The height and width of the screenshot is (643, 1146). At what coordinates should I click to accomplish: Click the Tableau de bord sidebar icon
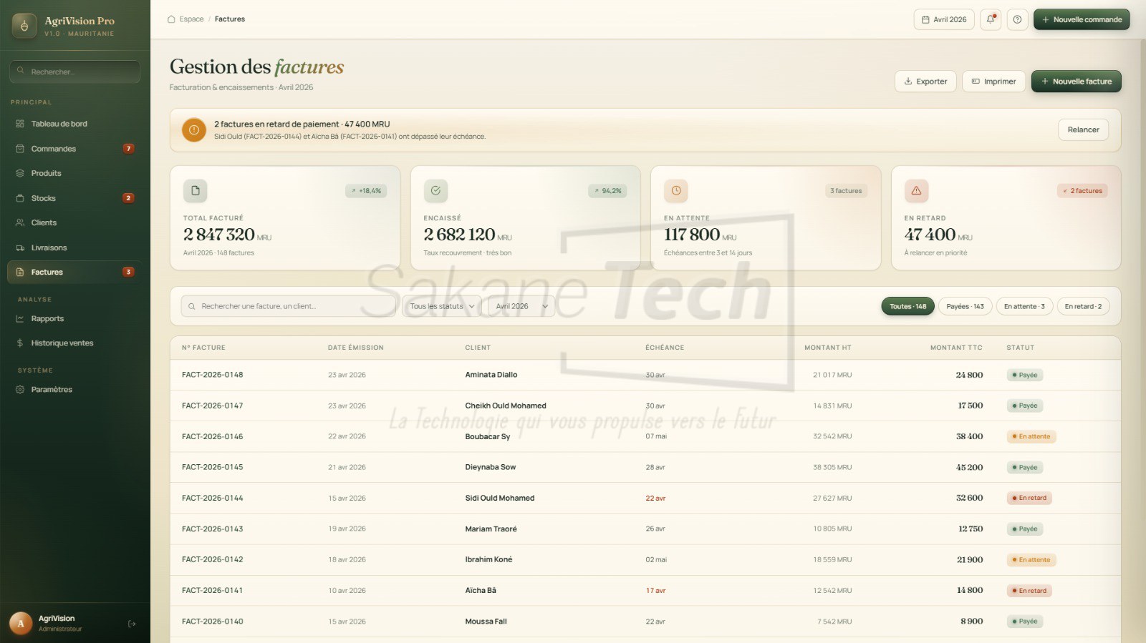coord(20,124)
